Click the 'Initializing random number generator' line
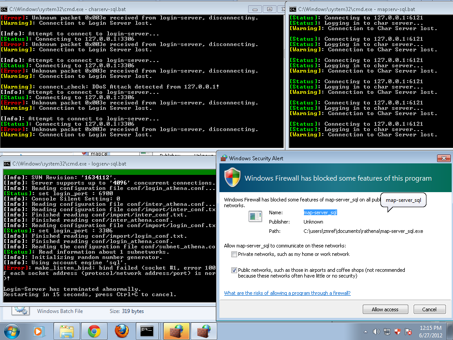Screen dimensions: 453x340 83,257
